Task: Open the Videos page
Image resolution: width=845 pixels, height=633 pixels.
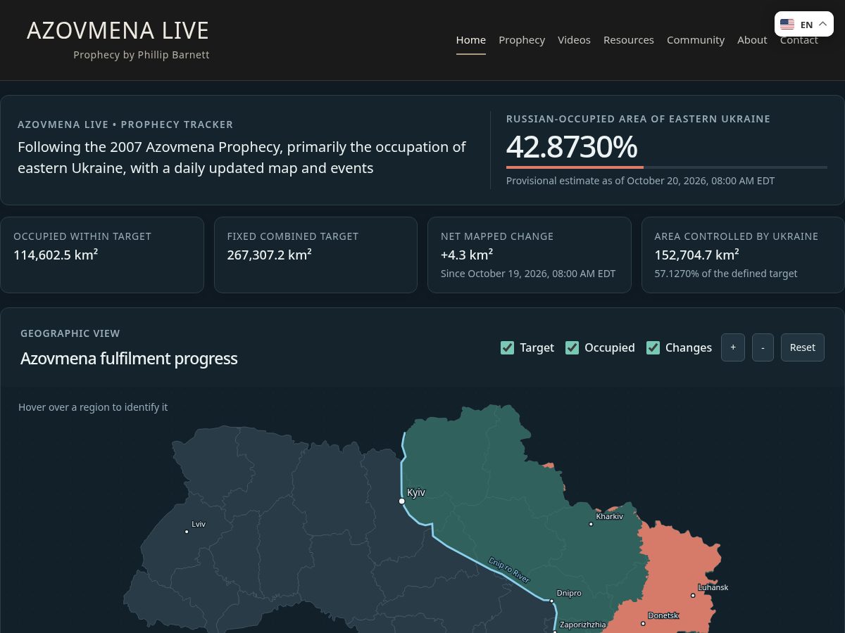Action: pyautogui.click(x=574, y=40)
